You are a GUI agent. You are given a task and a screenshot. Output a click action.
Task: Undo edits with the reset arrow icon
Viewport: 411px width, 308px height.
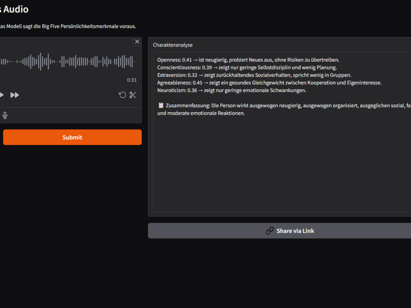[x=122, y=95]
